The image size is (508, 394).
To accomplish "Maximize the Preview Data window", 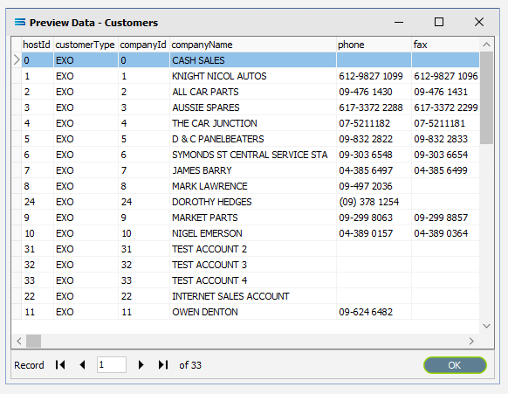I will [x=439, y=22].
